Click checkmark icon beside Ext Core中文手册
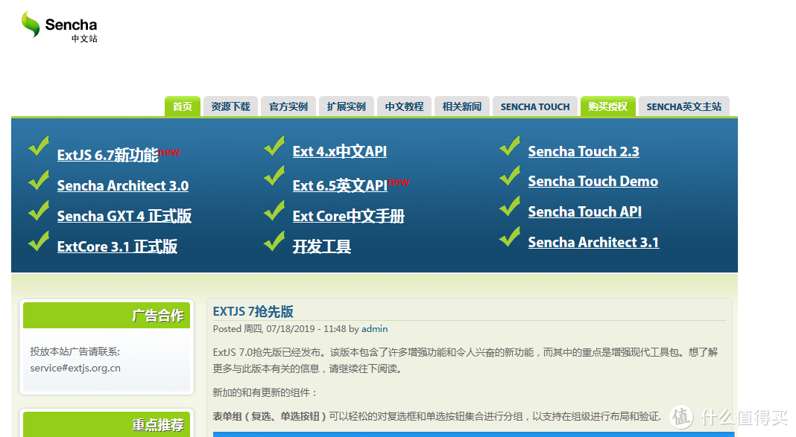Image resolution: width=796 pixels, height=437 pixels. (274, 211)
